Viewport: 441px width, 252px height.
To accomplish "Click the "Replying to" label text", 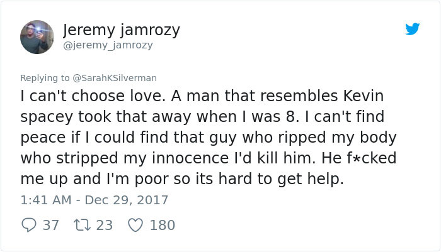I will pos(45,78).
